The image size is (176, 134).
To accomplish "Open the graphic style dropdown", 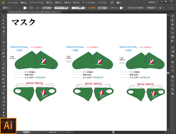I will 123,8.
